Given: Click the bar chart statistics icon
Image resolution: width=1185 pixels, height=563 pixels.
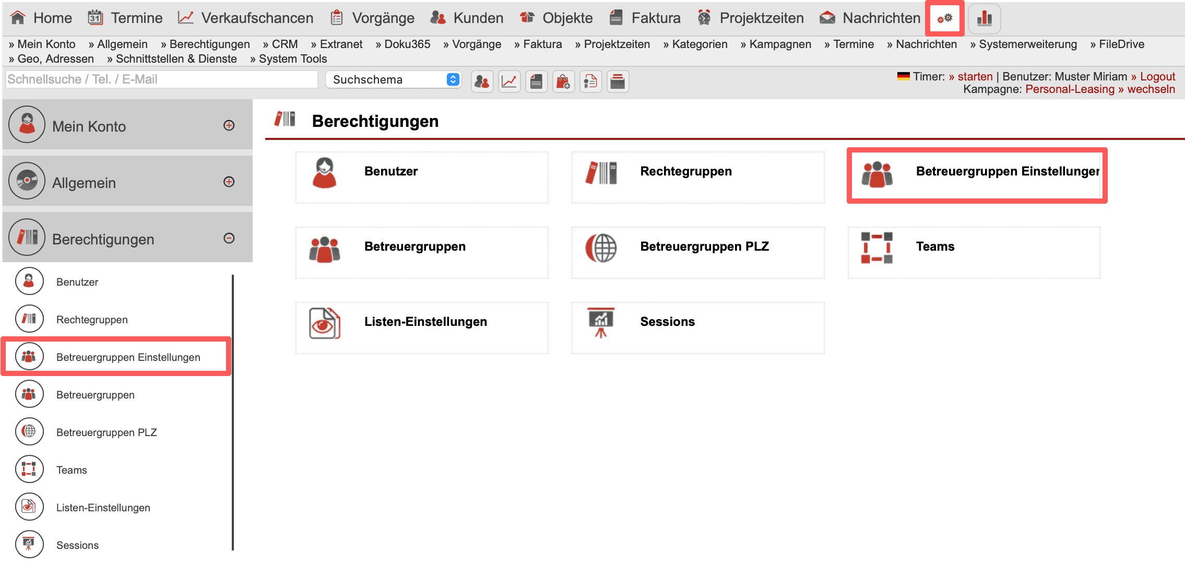Looking at the screenshot, I should click(984, 18).
